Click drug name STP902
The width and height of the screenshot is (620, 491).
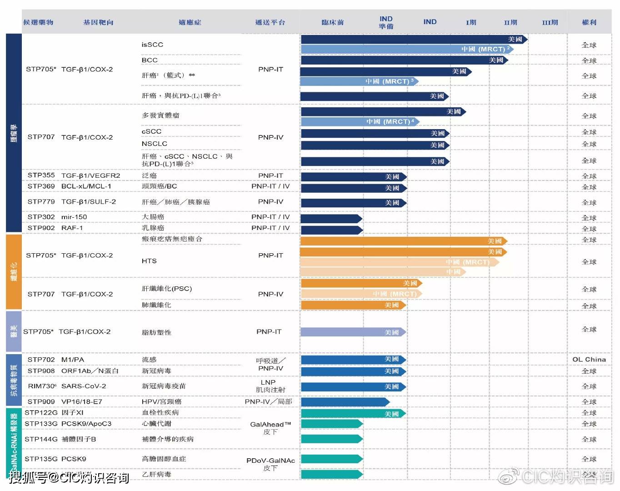pyautogui.click(x=41, y=228)
